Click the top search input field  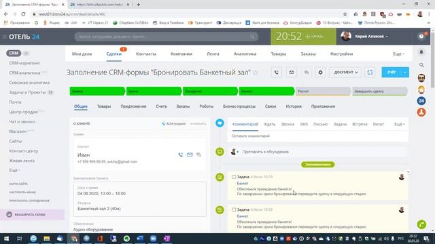(166, 37)
